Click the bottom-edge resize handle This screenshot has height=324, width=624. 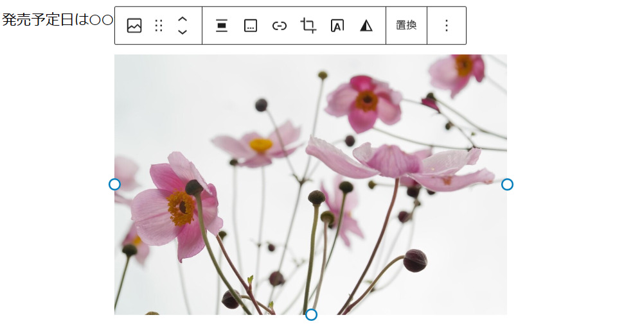[x=311, y=314]
